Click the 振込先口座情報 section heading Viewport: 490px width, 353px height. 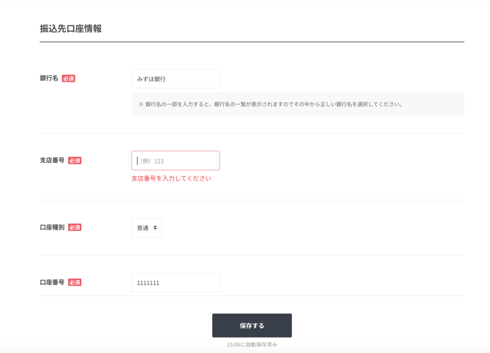click(71, 29)
